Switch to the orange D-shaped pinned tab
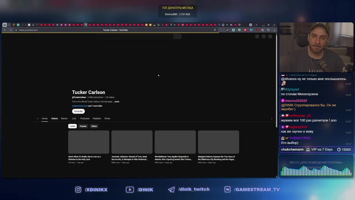 point(14,25)
